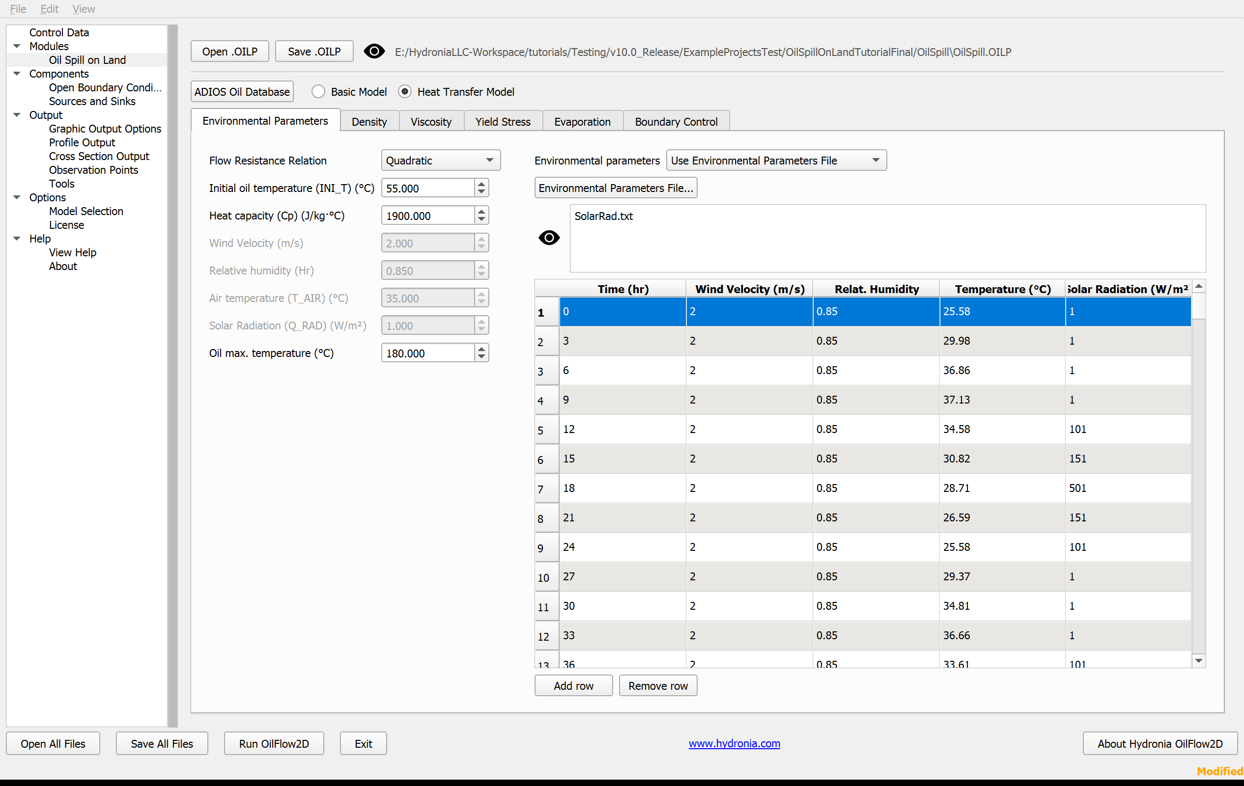Click the Save .OILP button
Screen dimensions: 1244x786
(314, 52)
